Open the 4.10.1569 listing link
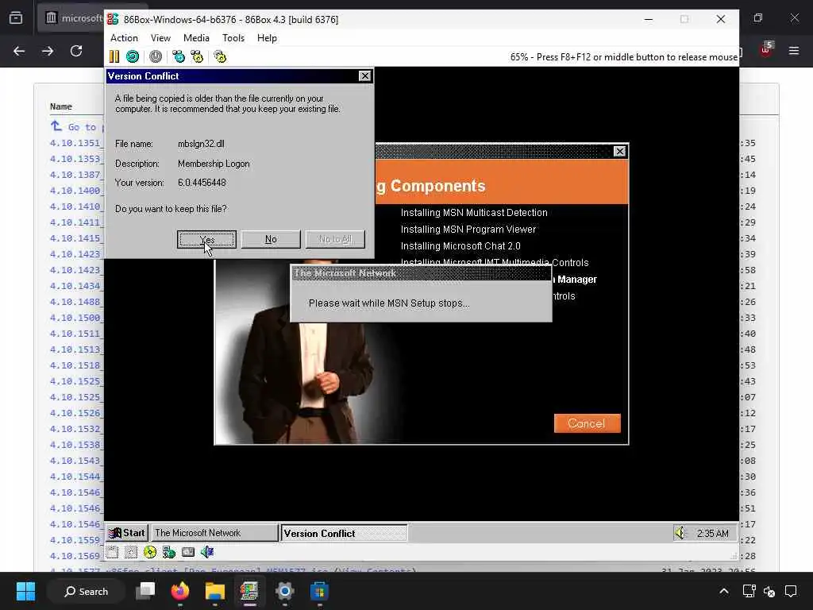The image size is (813, 610). pos(75,555)
